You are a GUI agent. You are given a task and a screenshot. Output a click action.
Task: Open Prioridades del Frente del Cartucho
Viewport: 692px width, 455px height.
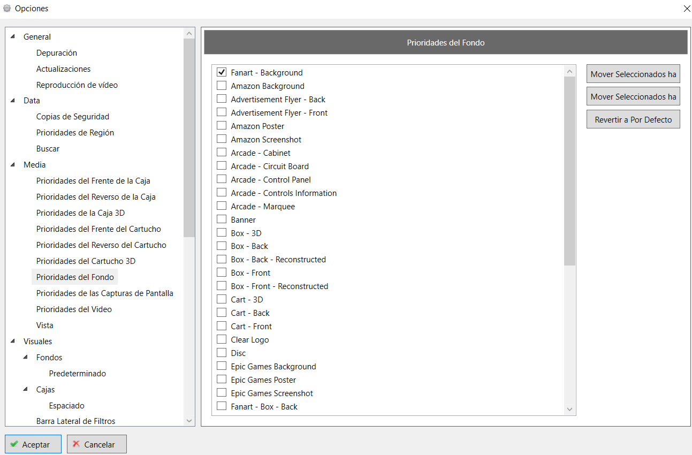click(98, 229)
